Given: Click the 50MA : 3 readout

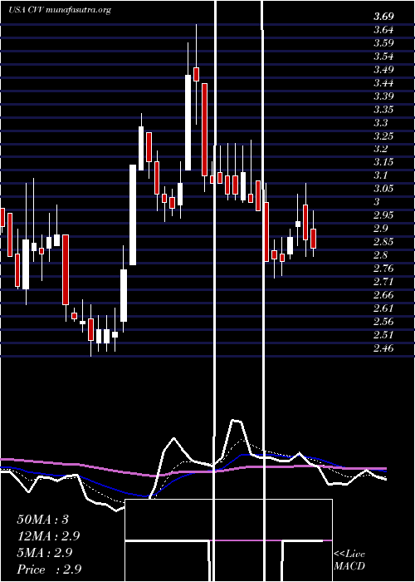Looking at the screenshot, I should point(43,520).
